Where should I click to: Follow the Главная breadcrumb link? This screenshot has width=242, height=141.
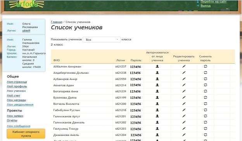pyautogui.click(x=57, y=22)
